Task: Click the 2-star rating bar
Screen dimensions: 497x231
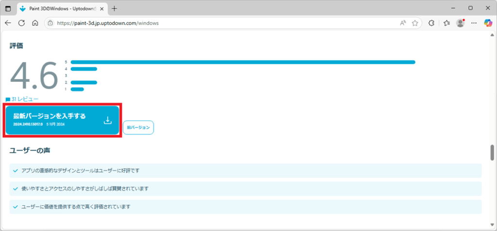Action: (83, 82)
